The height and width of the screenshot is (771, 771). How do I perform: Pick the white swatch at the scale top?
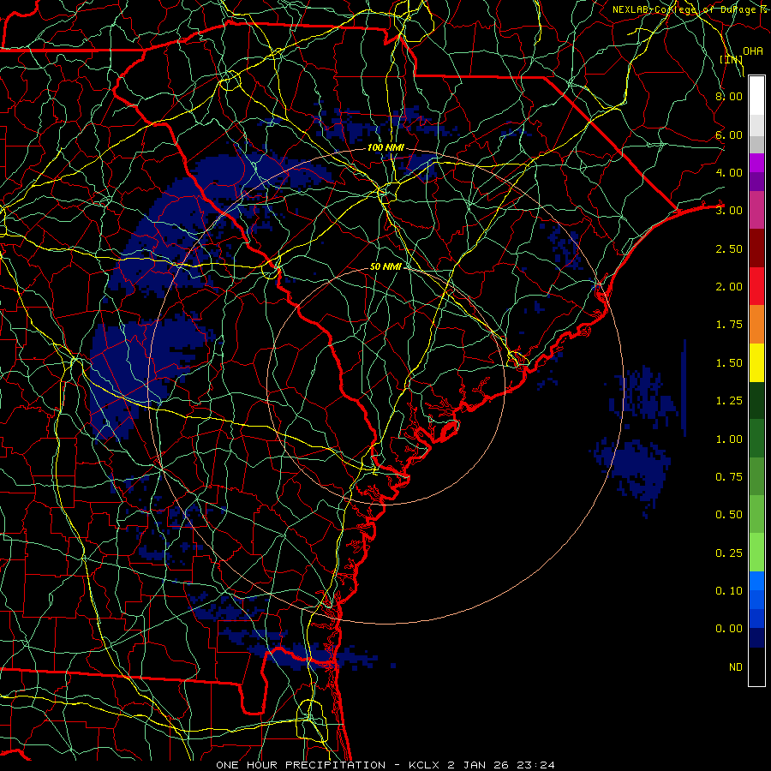tap(756, 95)
